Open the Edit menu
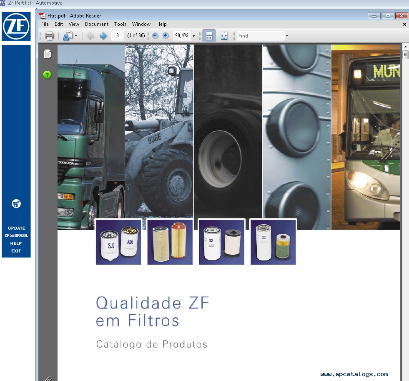The width and height of the screenshot is (409, 381). pyautogui.click(x=59, y=24)
